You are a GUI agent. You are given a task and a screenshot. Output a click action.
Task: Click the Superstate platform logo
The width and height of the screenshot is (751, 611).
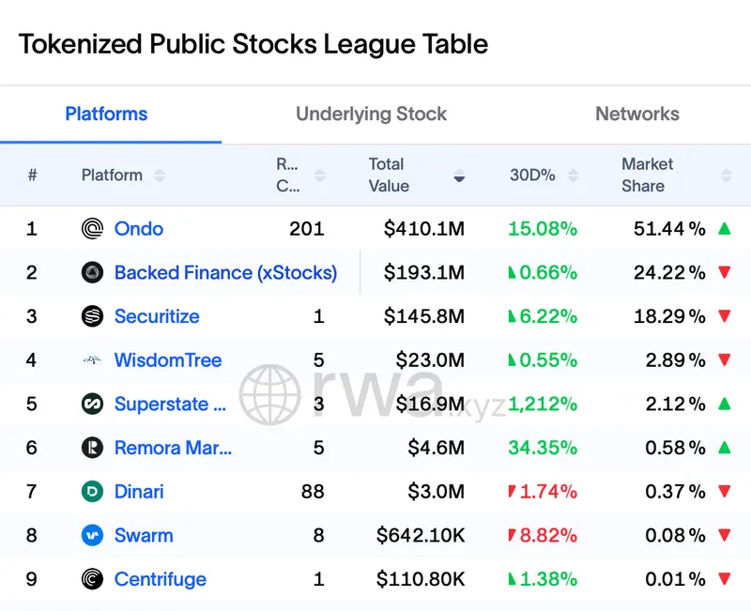[92, 405]
